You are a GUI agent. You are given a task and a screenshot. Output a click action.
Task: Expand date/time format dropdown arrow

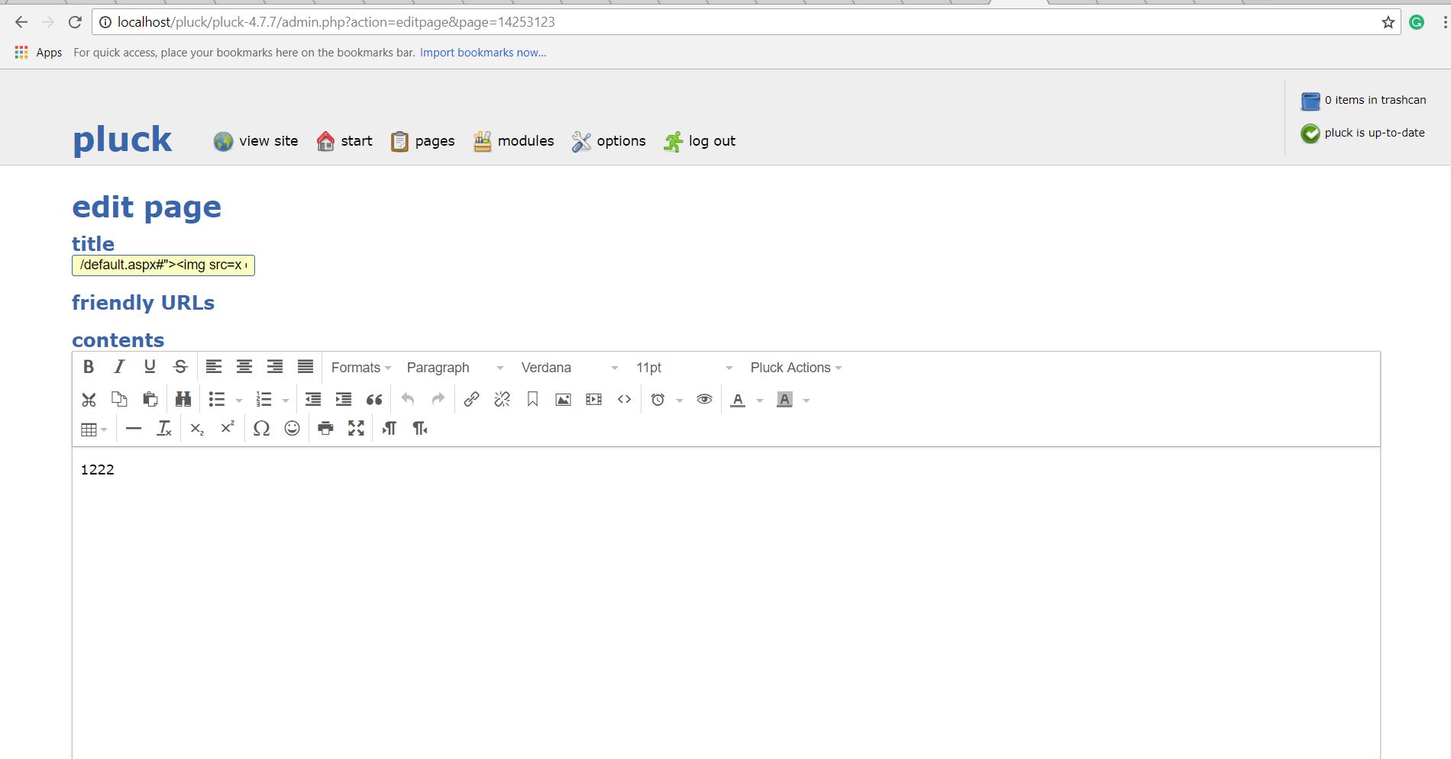coord(680,400)
